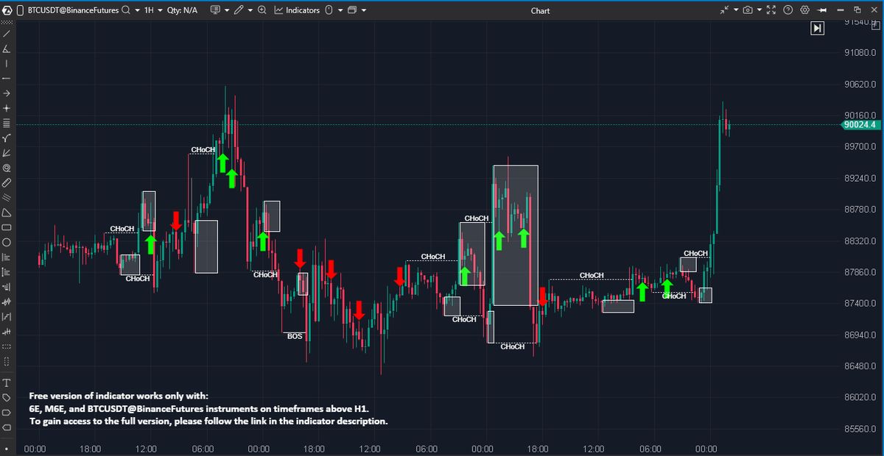Select the curve drawing tool
Viewport: 884px width, 456px height.
click(7, 138)
